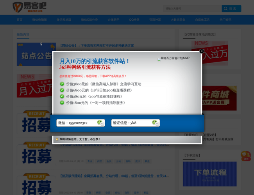Image resolution: width=254 pixels, height=195 pixels.
Task: Open the 引流神器 navigation item
Action: coord(155,19)
